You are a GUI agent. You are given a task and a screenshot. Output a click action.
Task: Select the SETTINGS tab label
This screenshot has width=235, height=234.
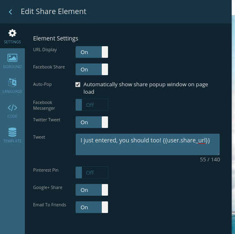tap(12, 42)
